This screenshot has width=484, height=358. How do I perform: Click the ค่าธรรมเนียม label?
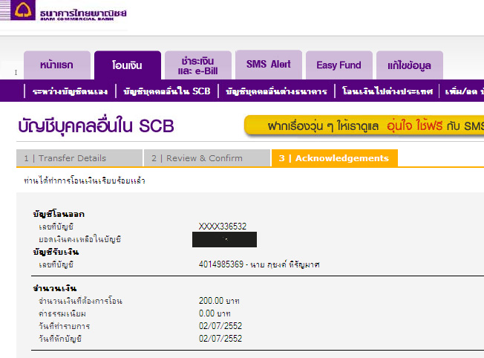(62, 313)
